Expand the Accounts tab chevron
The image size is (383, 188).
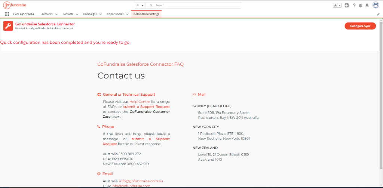coord(56,15)
